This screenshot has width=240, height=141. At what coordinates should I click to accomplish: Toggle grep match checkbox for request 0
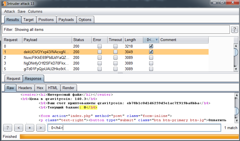[x=151, y=46]
